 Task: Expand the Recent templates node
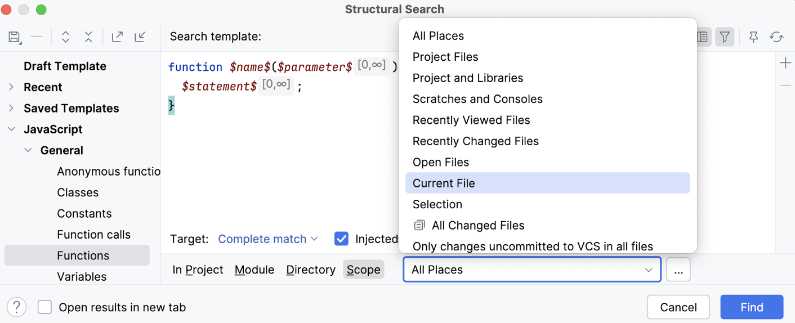pyautogui.click(x=11, y=87)
